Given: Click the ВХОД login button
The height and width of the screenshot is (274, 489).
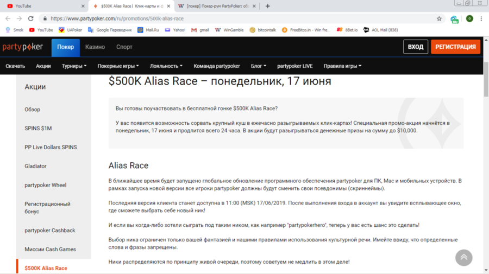Looking at the screenshot, I should coord(415,47).
